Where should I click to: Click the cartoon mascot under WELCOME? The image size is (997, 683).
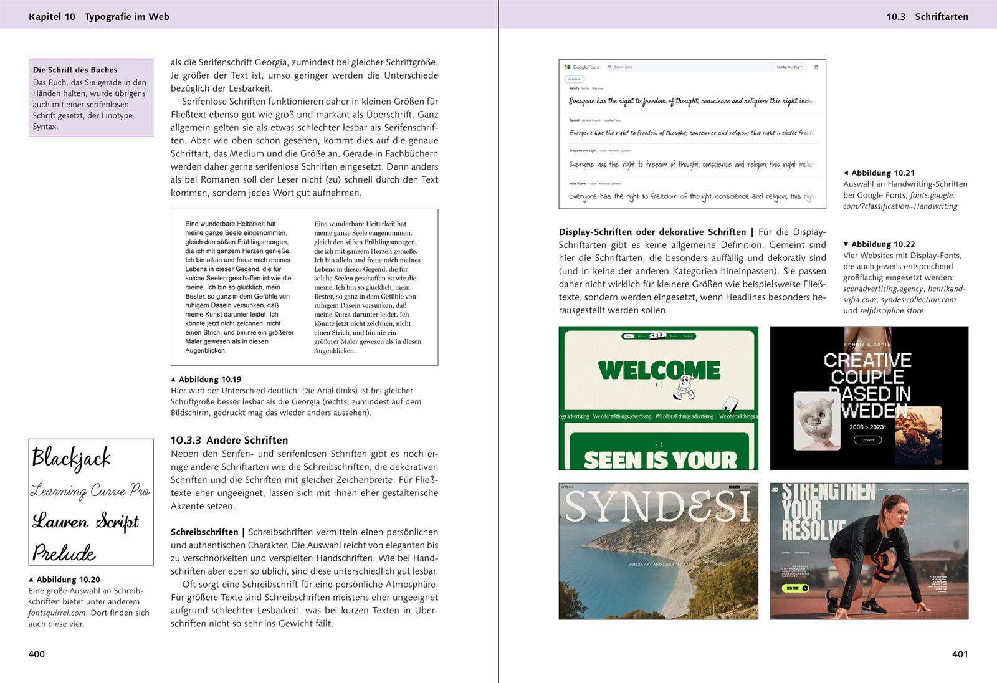684,388
